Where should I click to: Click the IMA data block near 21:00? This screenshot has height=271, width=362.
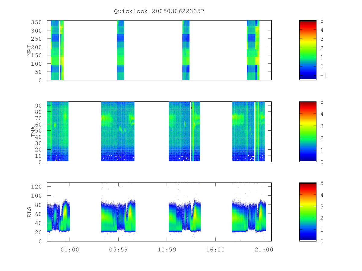248,132
